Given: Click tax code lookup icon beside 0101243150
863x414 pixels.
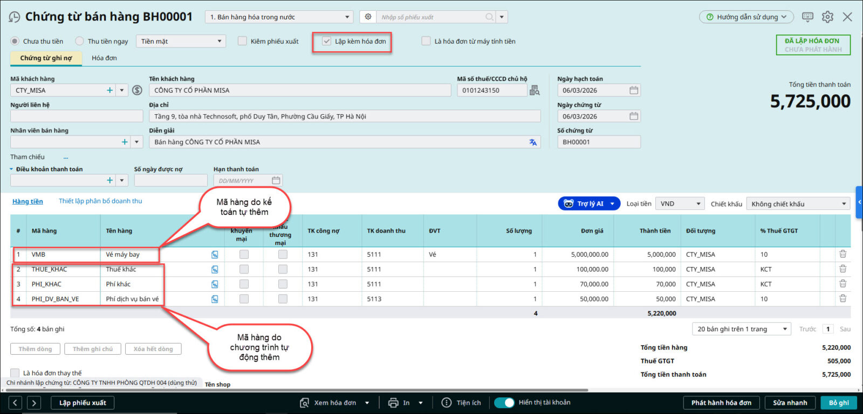Looking at the screenshot, I should pyautogui.click(x=535, y=90).
